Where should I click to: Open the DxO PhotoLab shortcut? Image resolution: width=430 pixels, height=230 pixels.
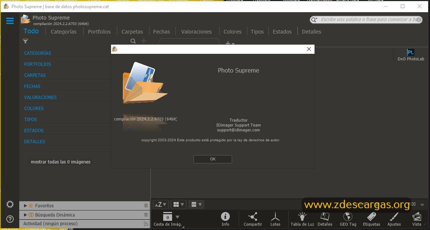point(410,55)
